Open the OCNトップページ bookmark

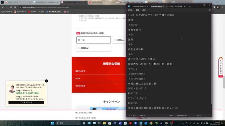click(20, 12)
